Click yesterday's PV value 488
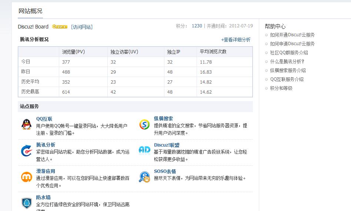 [66, 72]
